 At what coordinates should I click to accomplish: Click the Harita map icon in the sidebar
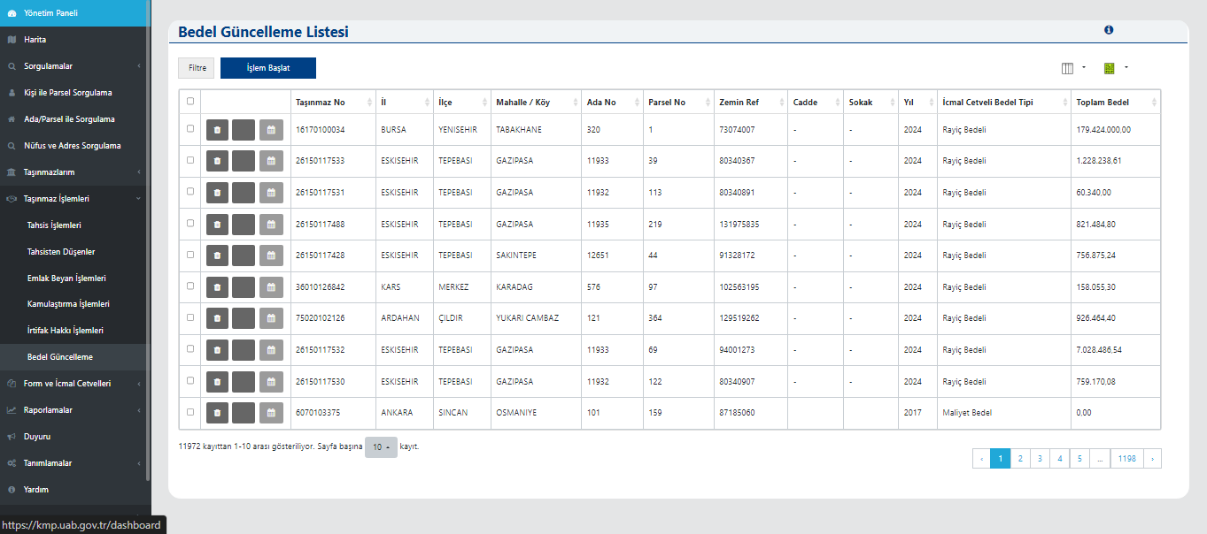coord(12,40)
